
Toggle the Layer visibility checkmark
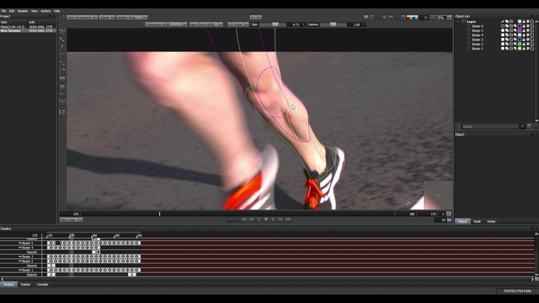pyautogui.click(x=502, y=21)
